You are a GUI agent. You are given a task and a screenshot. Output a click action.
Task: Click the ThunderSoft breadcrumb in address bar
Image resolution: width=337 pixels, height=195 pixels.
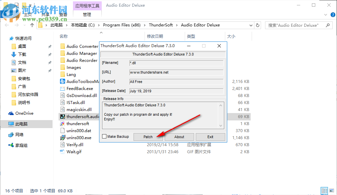point(161,25)
